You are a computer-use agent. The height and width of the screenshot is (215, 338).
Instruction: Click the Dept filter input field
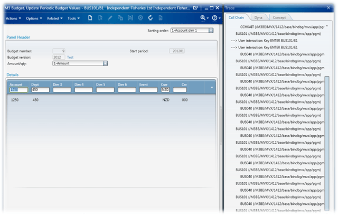click(x=40, y=90)
